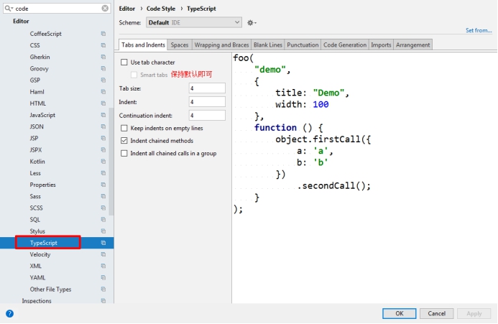Image resolution: width=498 pixels, height=324 pixels.
Task: Click the copy icon next to Less
Action: click(103, 173)
